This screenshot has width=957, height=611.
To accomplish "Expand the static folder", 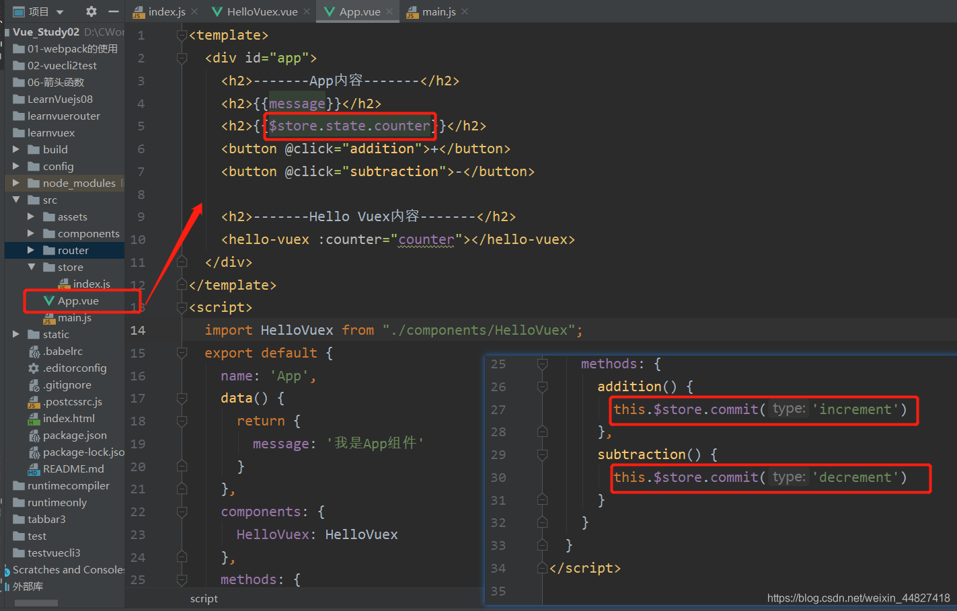I will tap(16, 334).
